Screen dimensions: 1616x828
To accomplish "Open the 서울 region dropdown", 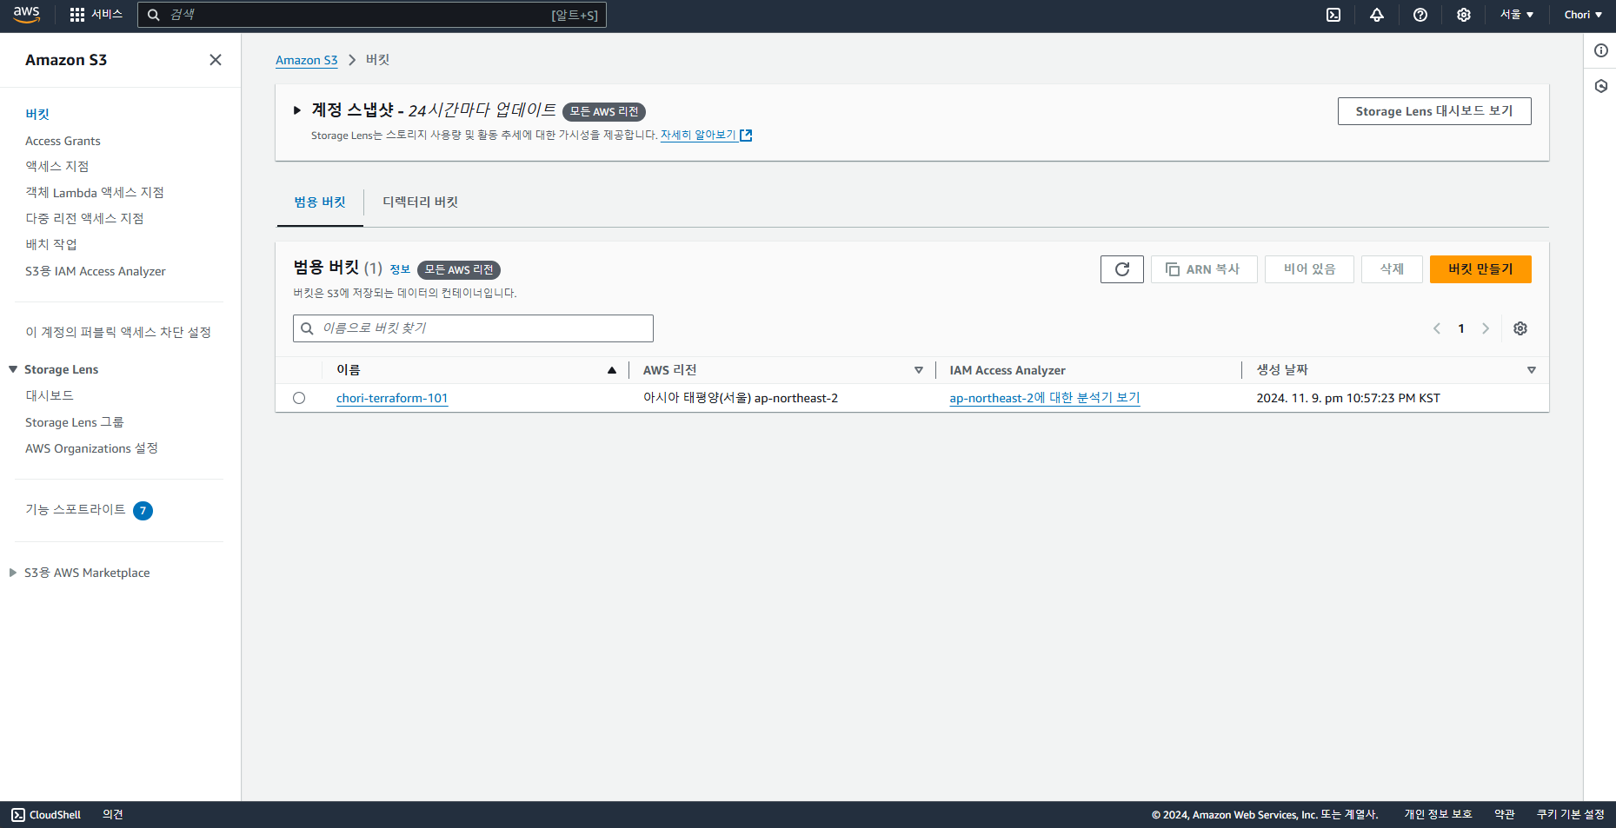I will (x=1517, y=15).
